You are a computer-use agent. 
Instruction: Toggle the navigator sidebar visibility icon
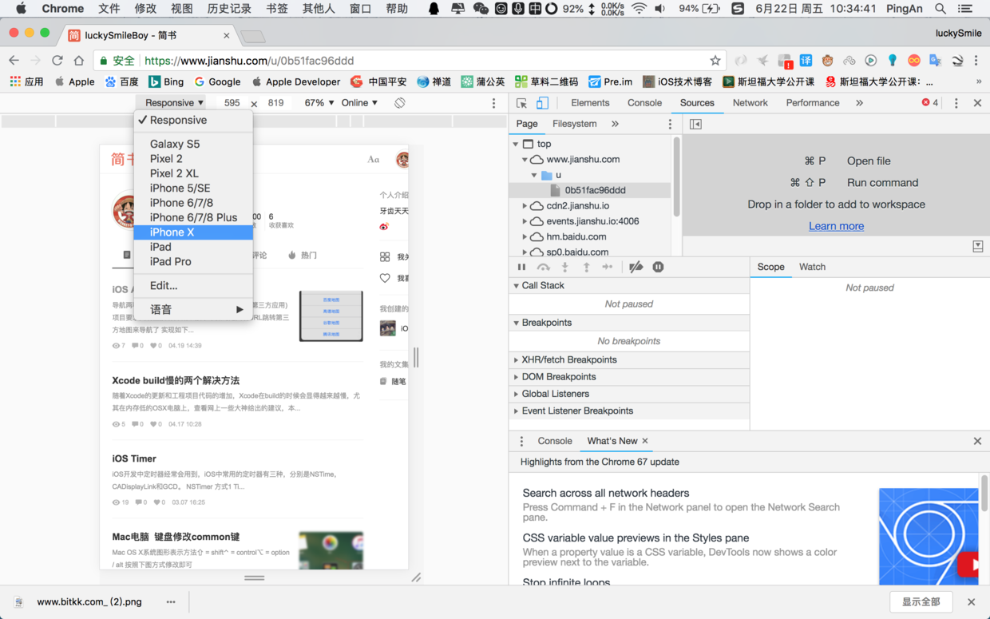[x=695, y=124]
